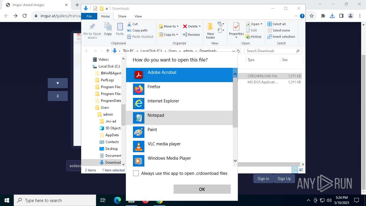Click Copy path in Clipboard group

137,30
